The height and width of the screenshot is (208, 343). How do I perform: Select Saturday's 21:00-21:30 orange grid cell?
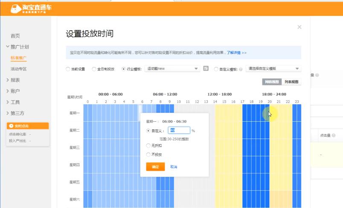coord(276,199)
